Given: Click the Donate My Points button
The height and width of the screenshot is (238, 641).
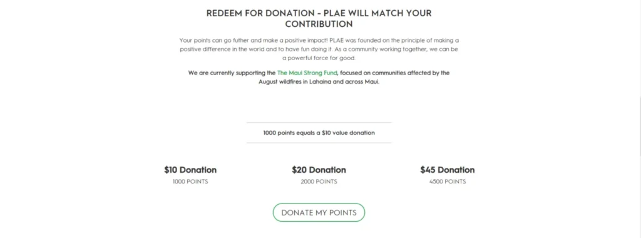Looking at the screenshot, I should (319, 213).
